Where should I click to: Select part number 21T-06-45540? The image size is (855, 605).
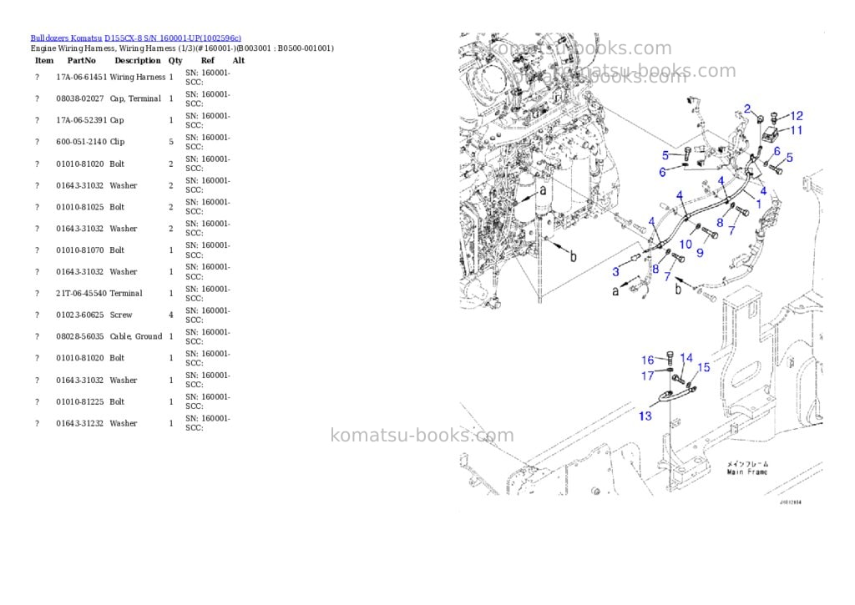81,293
